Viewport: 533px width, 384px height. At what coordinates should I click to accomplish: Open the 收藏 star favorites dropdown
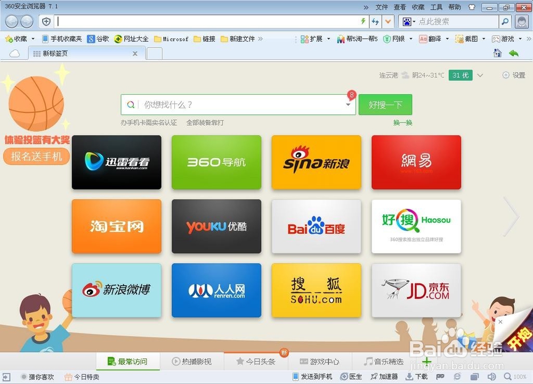(x=20, y=39)
